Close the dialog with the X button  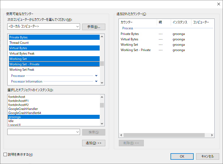pyautogui.click(x=218, y=4)
